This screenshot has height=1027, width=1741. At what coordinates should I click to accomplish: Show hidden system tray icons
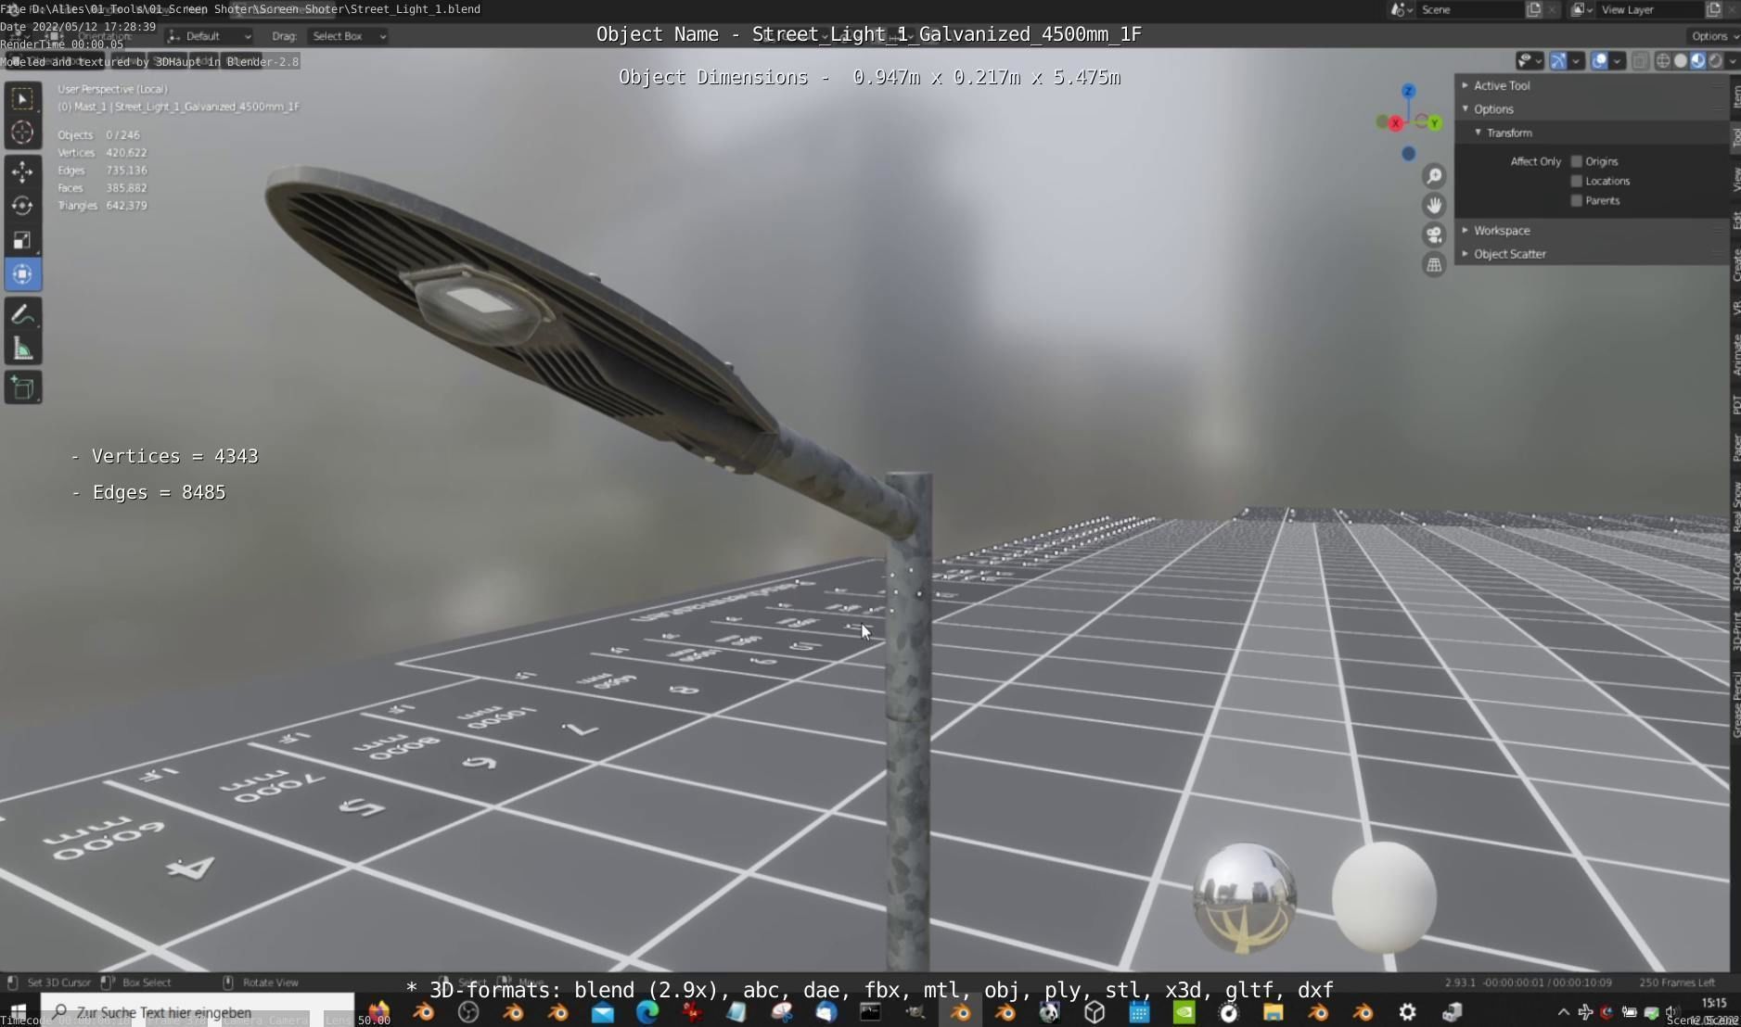click(1563, 1012)
